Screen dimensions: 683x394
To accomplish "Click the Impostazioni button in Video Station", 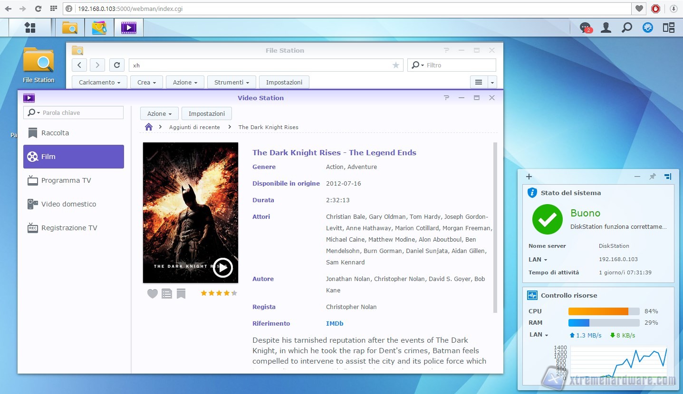I will 206,114.
